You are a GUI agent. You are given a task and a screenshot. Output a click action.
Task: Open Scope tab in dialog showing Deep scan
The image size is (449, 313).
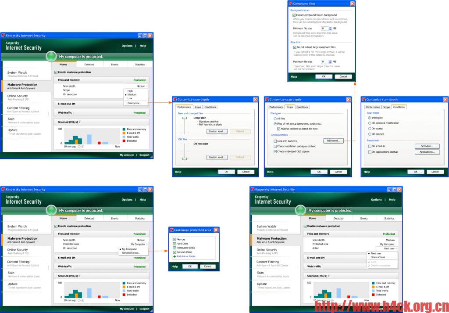click(x=198, y=107)
